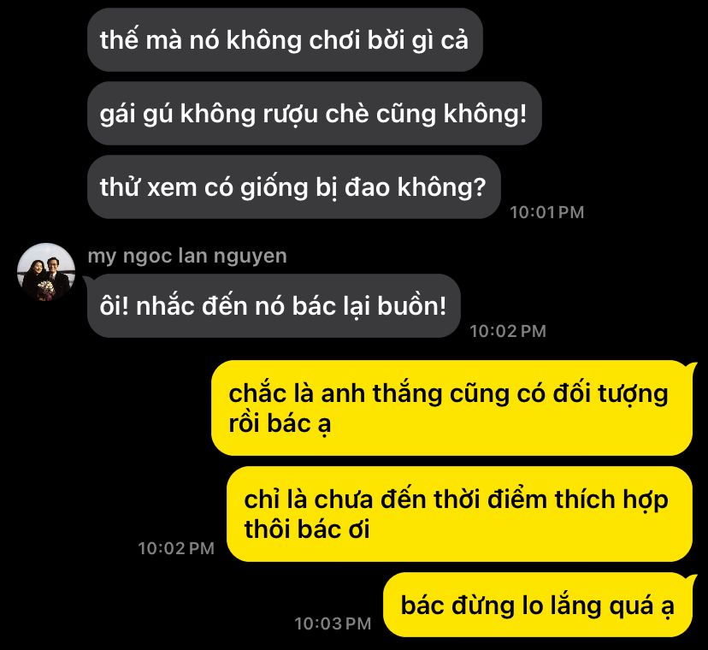
Task: Select message "thế mà nó không chơi bời gì cả"
Action: (x=285, y=39)
